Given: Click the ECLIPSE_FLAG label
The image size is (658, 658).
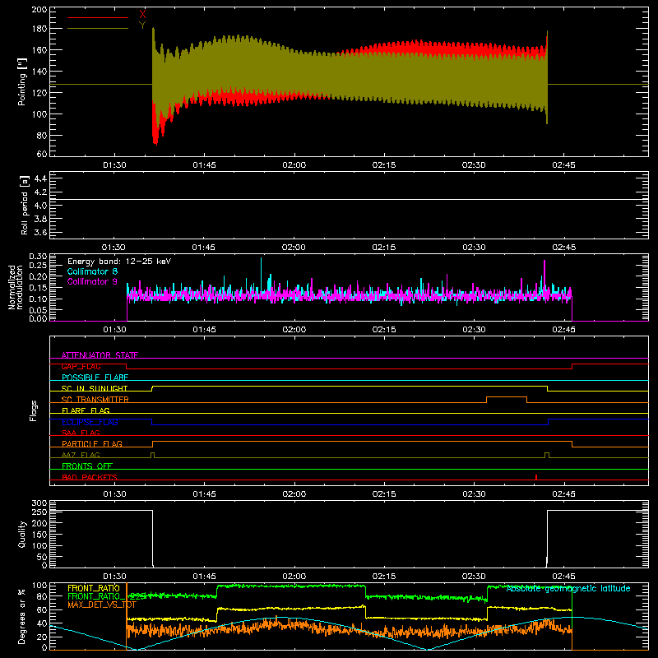Looking at the screenshot, I should tap(90, 422).
